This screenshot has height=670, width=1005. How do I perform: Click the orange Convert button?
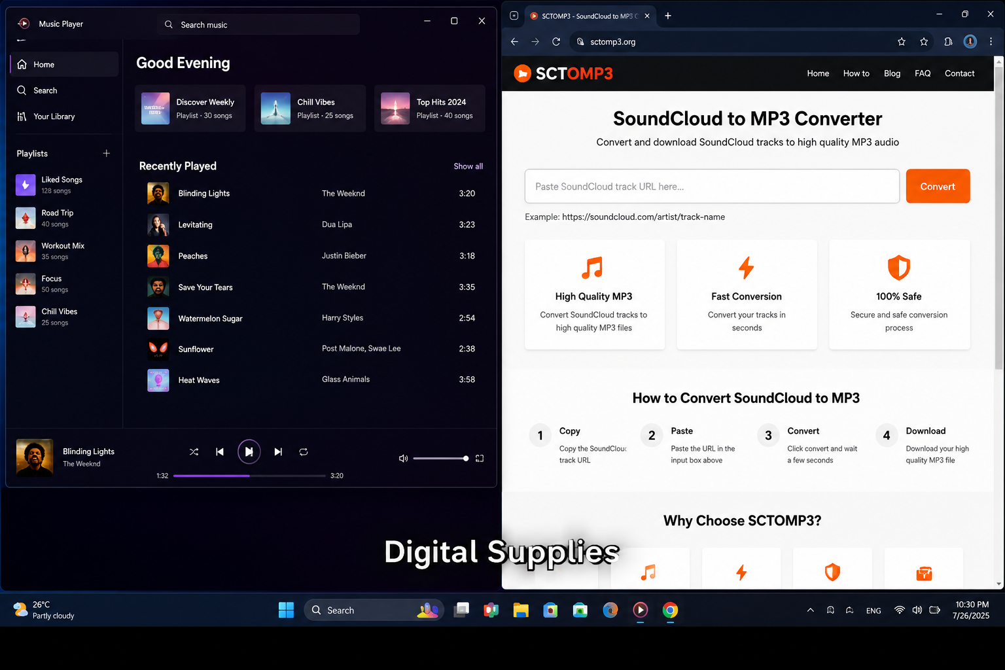pyautogui.click(x=938, y=186)
